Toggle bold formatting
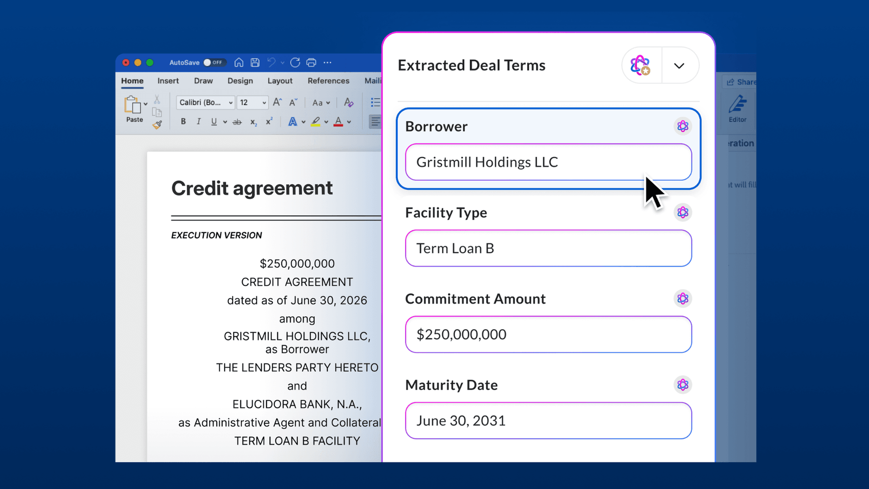 tap(183, 122)
